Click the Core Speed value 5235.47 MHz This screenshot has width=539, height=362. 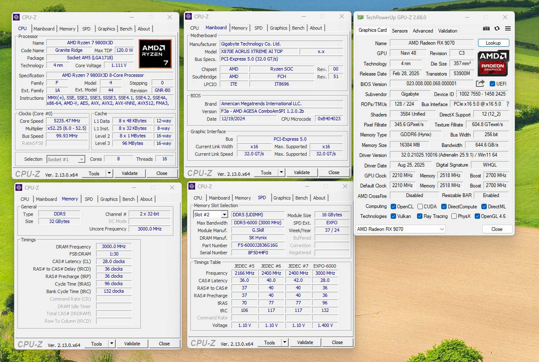(66, 121)
